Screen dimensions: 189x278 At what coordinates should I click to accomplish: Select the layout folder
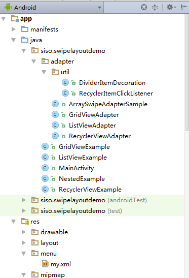point(49,243)
